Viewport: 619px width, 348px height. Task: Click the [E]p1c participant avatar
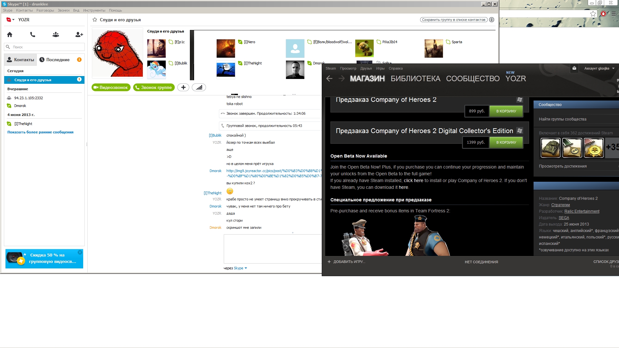tap(156, 48)
